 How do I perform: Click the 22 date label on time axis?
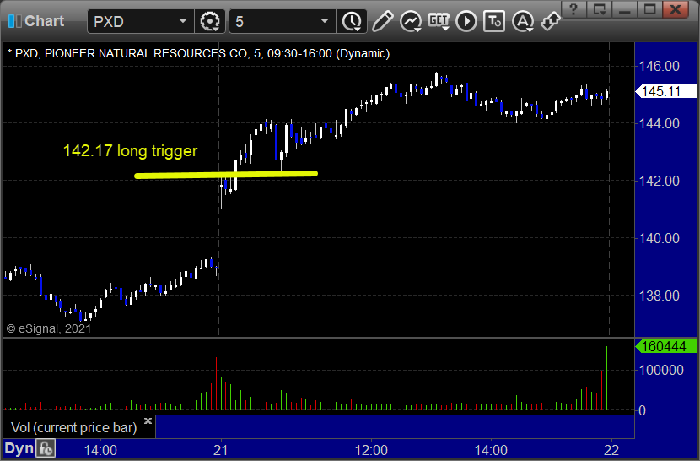tap(611, 450)
